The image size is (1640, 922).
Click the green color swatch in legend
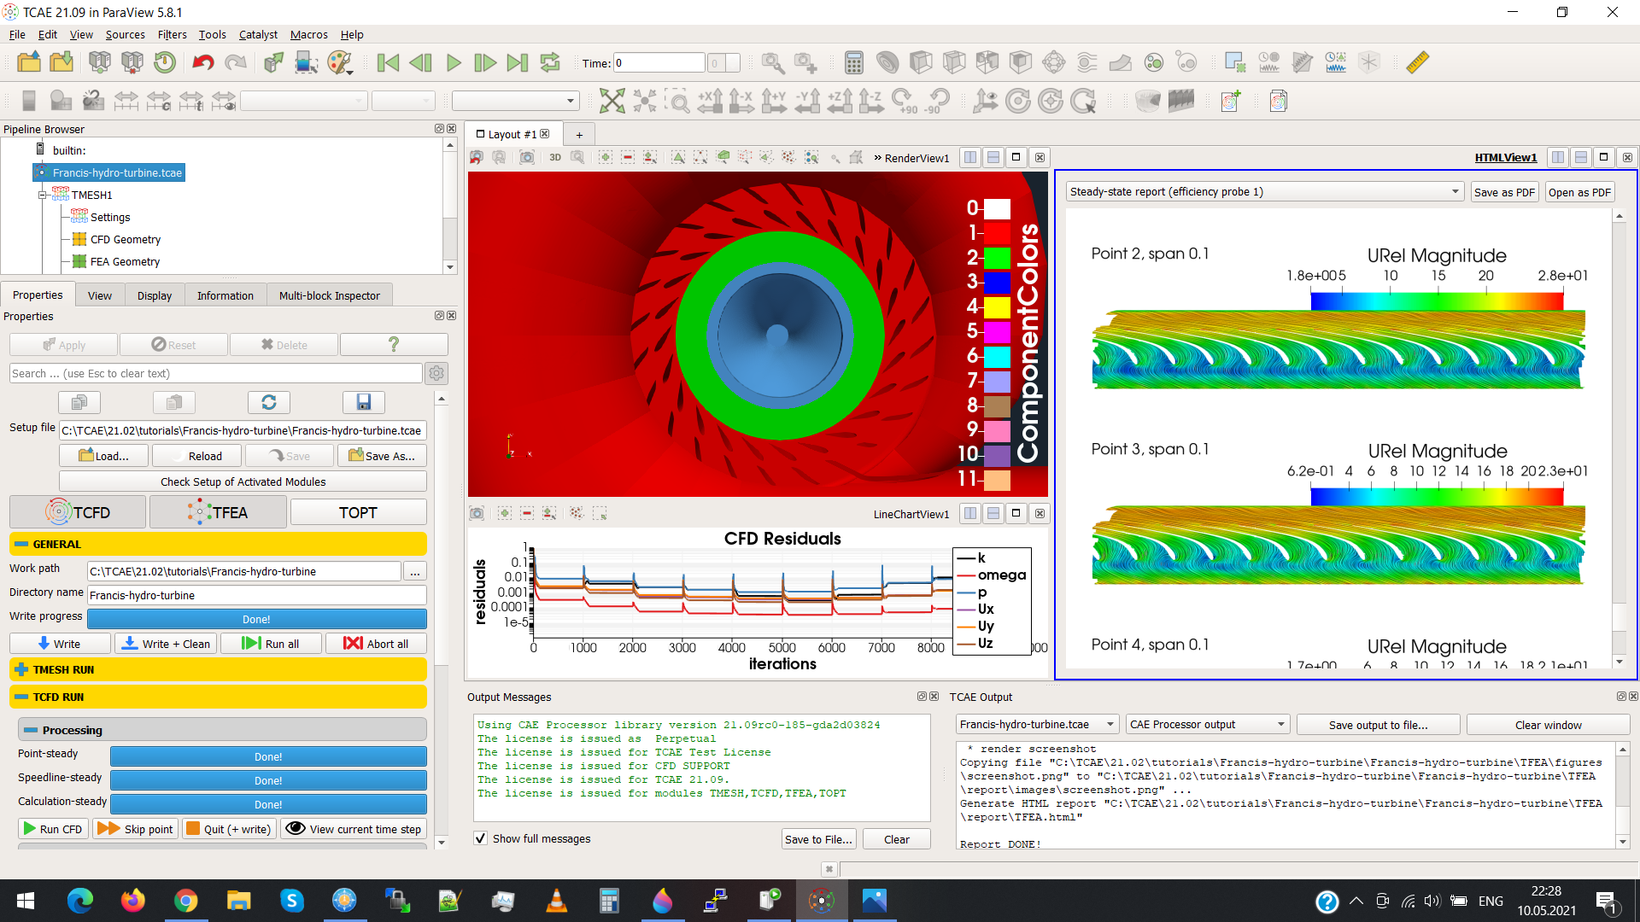pos(997,257)
